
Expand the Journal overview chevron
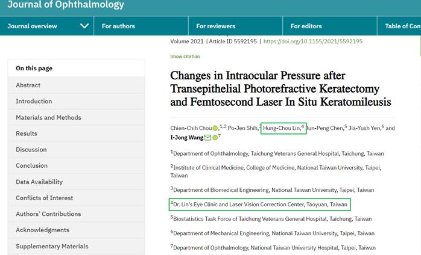pyautogui.click(x=84, y=26)
